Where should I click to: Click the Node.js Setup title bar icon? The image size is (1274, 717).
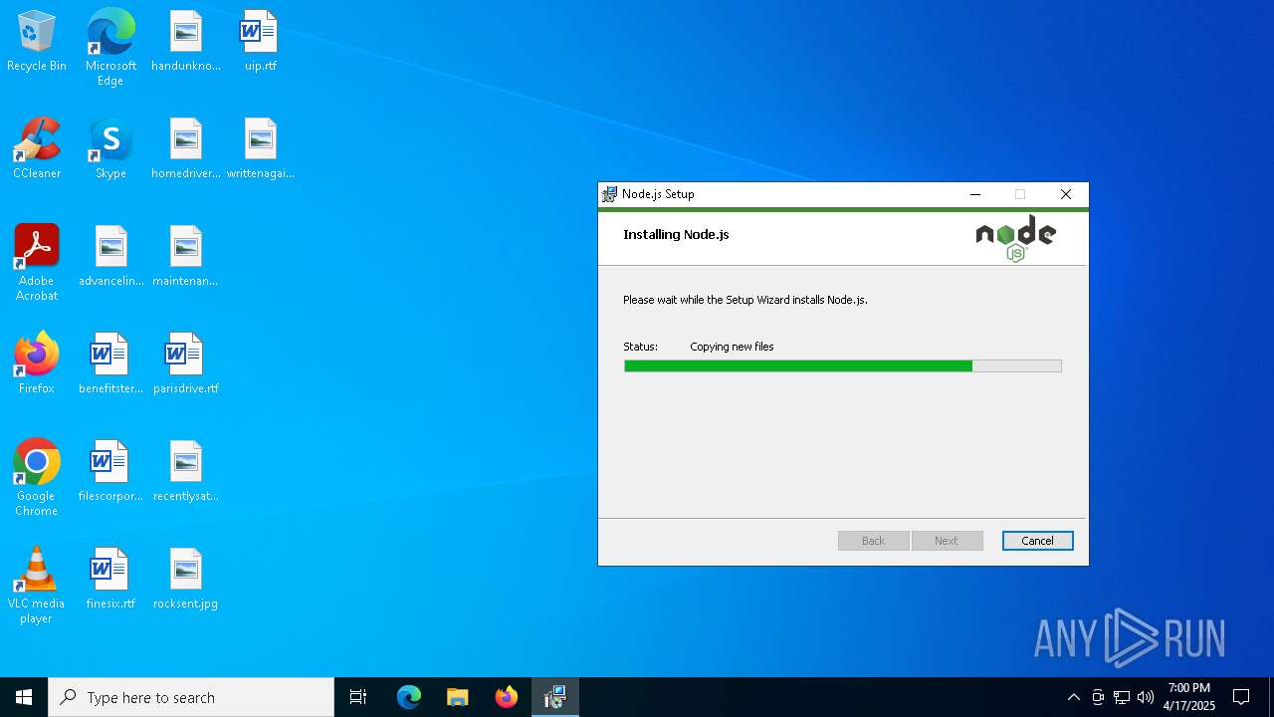(x=609, y=194)
